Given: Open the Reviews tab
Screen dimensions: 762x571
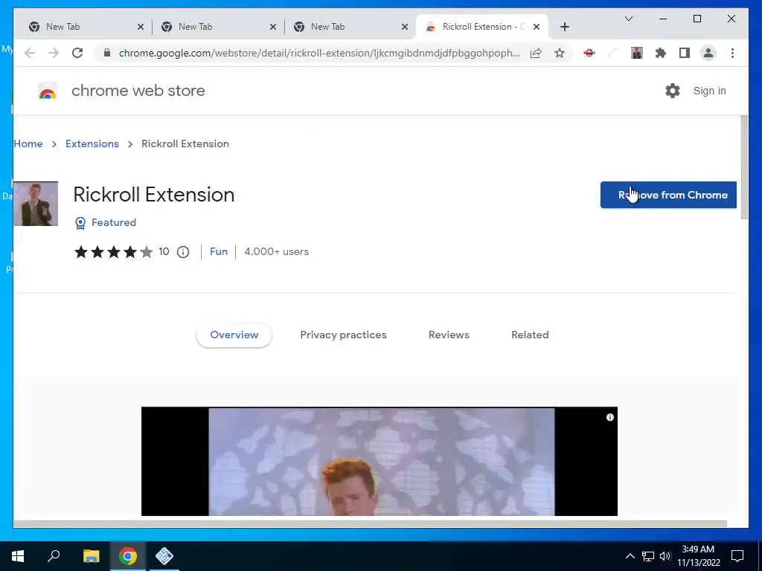Looking at the screenshot, I should click(x=449, y=335).
